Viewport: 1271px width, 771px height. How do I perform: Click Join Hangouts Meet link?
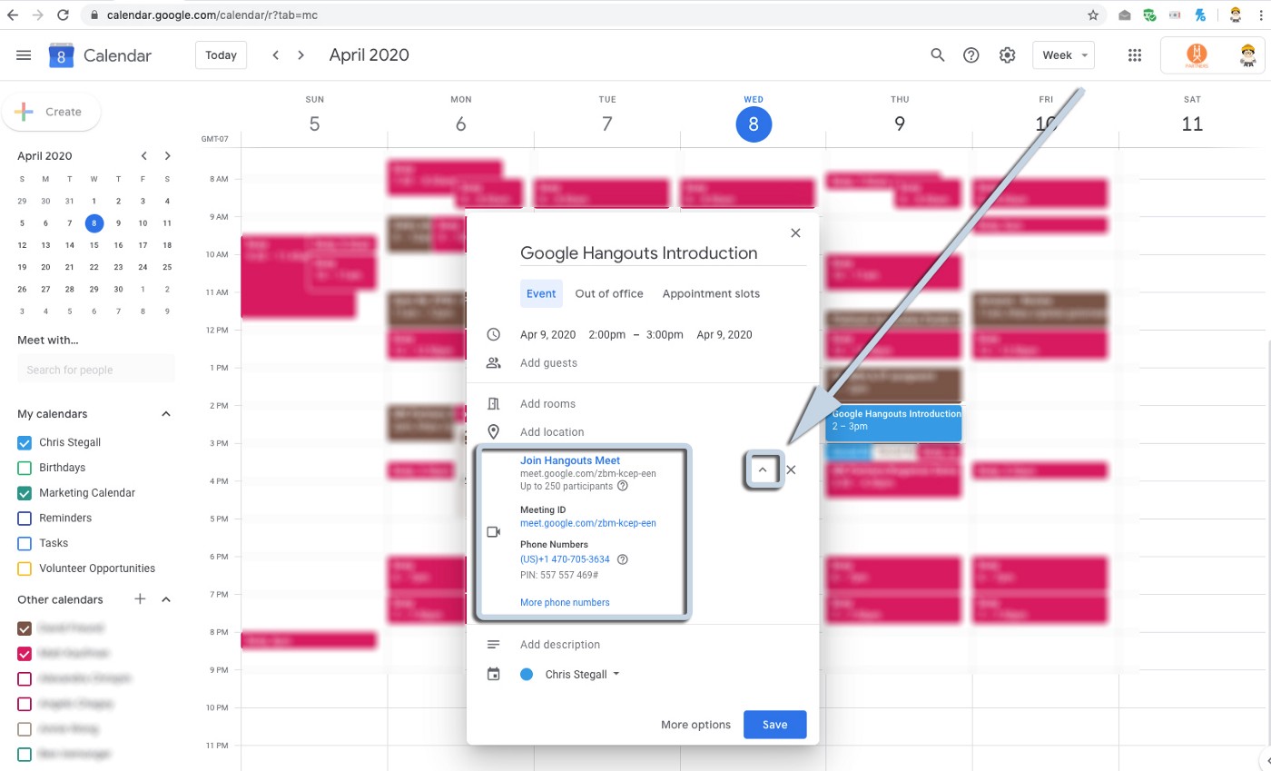pyautogui.click(x=570, y=460)
